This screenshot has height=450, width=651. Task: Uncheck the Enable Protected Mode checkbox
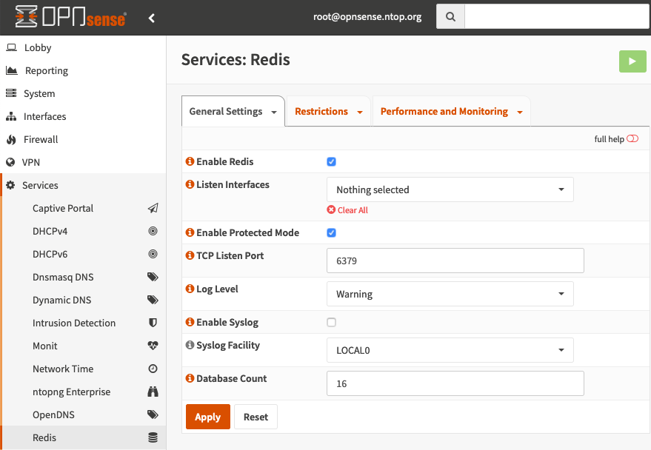coord(331,232)
